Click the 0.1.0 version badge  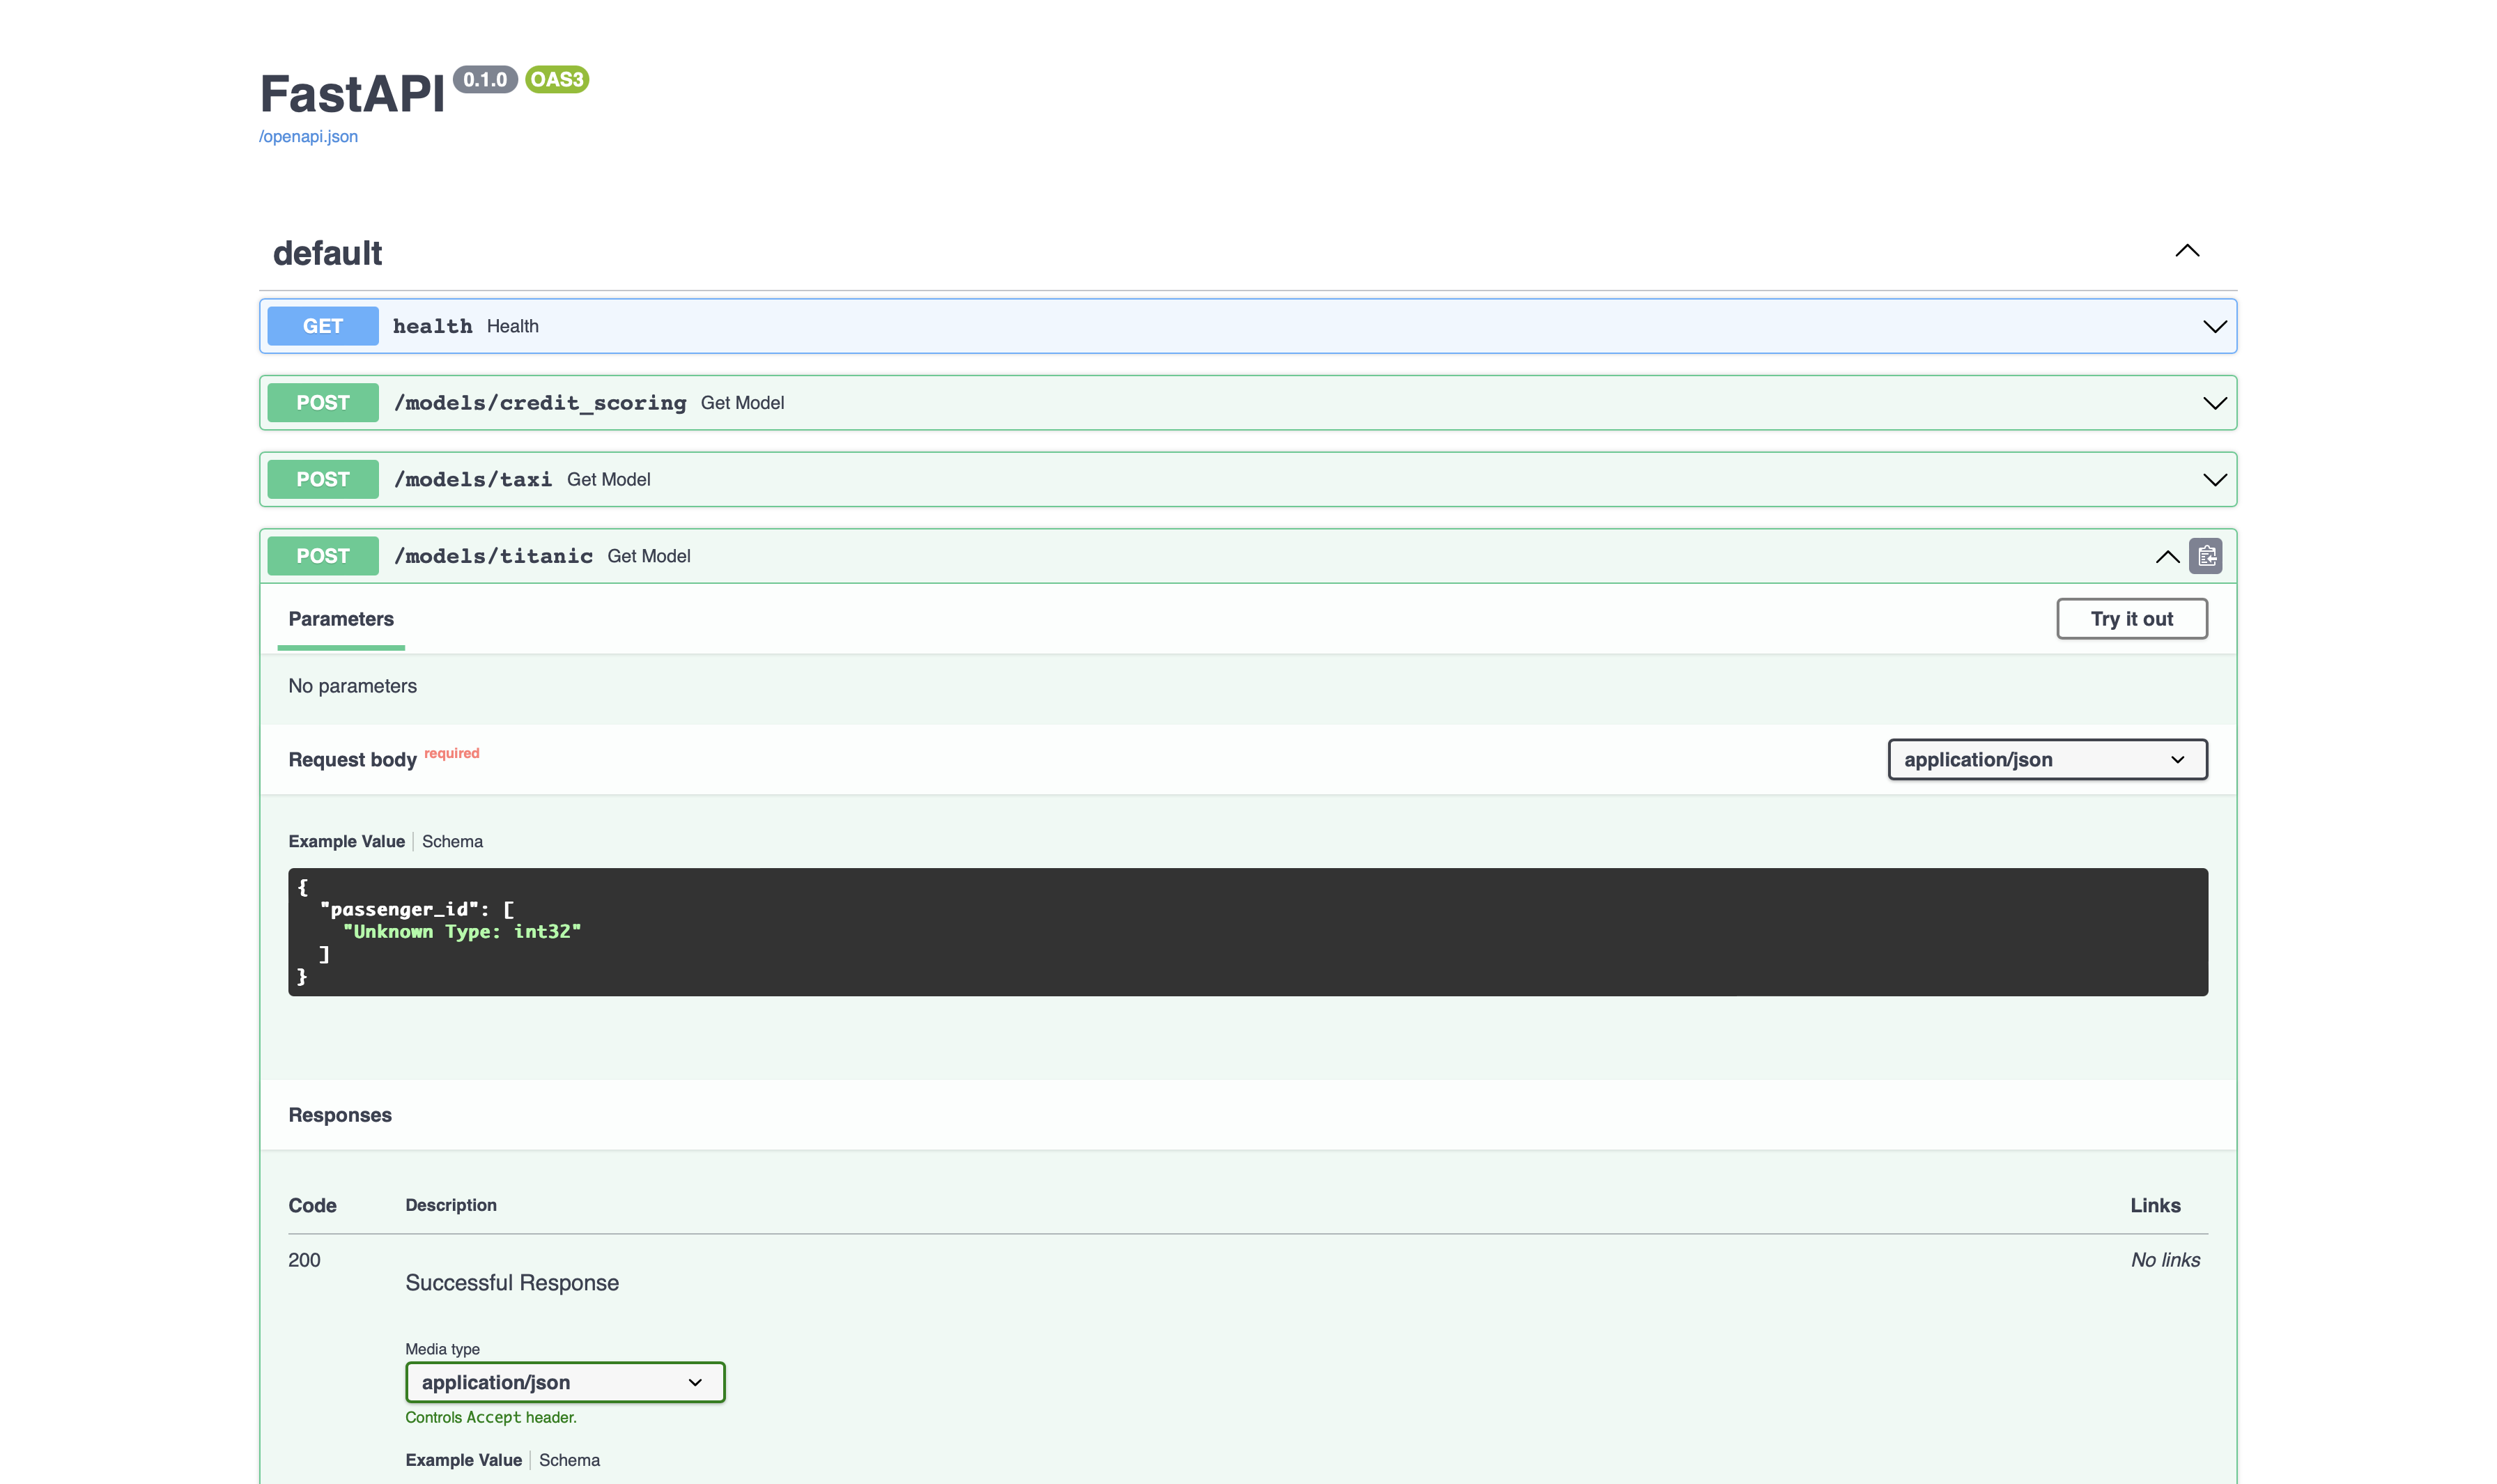[x=485, y=79]
